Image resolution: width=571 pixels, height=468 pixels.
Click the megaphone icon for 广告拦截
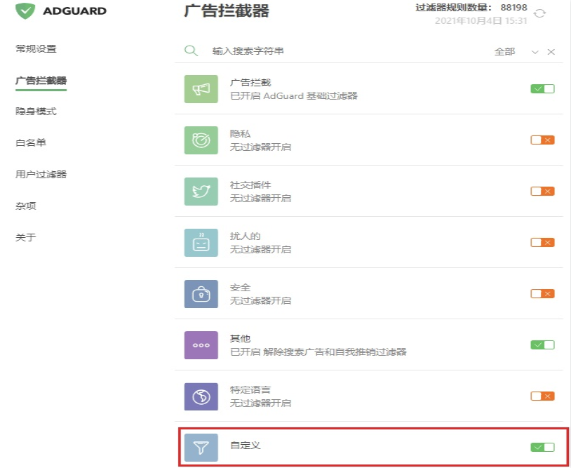point(201,89)
